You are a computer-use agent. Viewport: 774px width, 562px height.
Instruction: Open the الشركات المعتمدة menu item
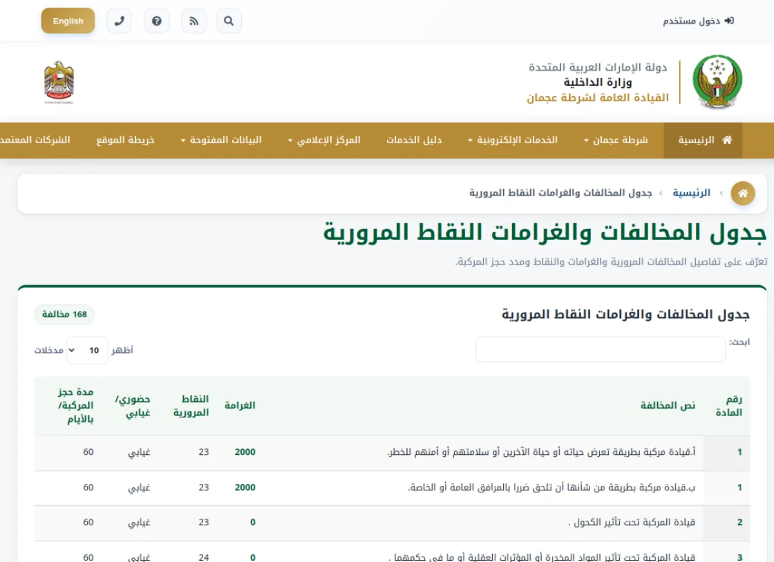point(35,140)
